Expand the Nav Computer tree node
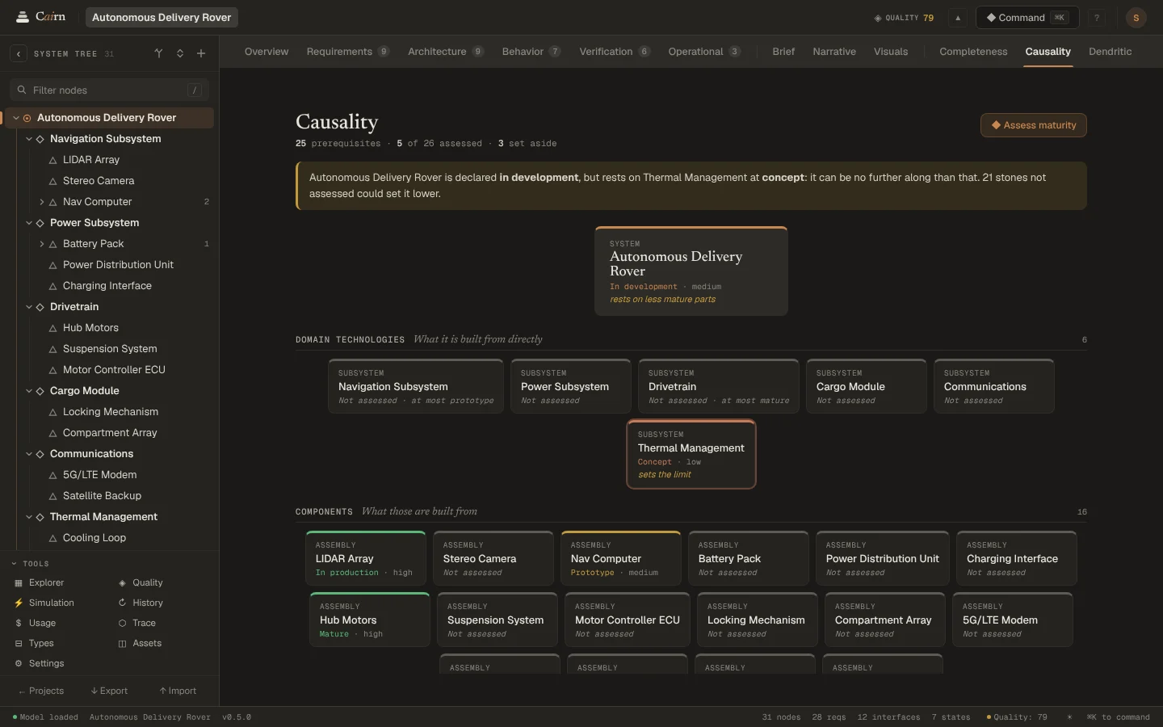The height and width of the screenshot is (727, 1163). [42, 202]
